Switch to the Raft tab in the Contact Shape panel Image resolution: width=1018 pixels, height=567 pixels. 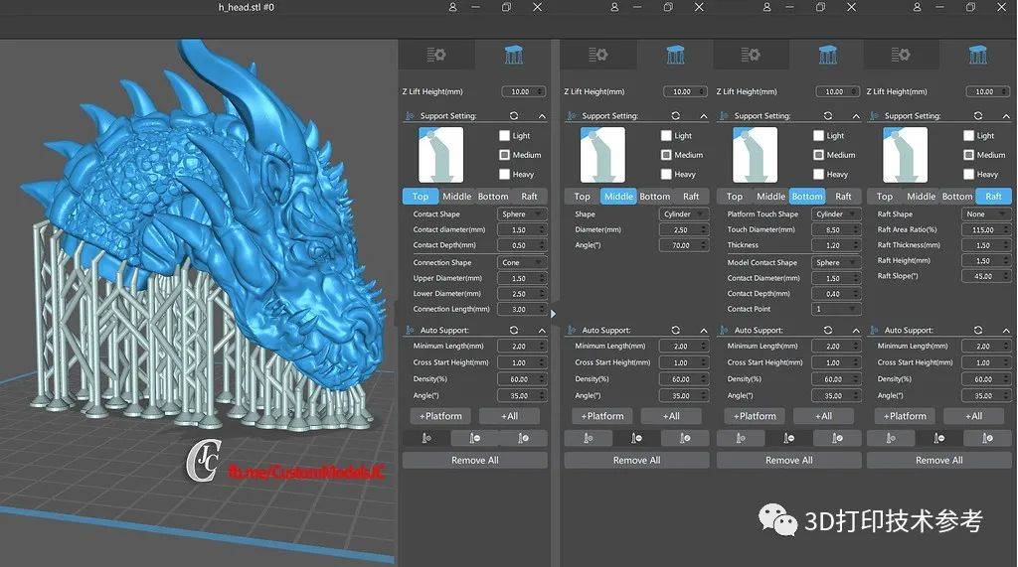point(529,197)
